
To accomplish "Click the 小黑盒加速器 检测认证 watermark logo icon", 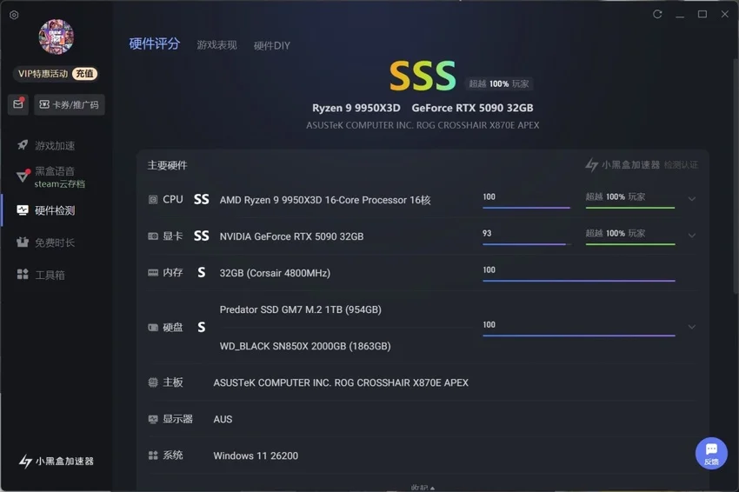I will (592, 165).
